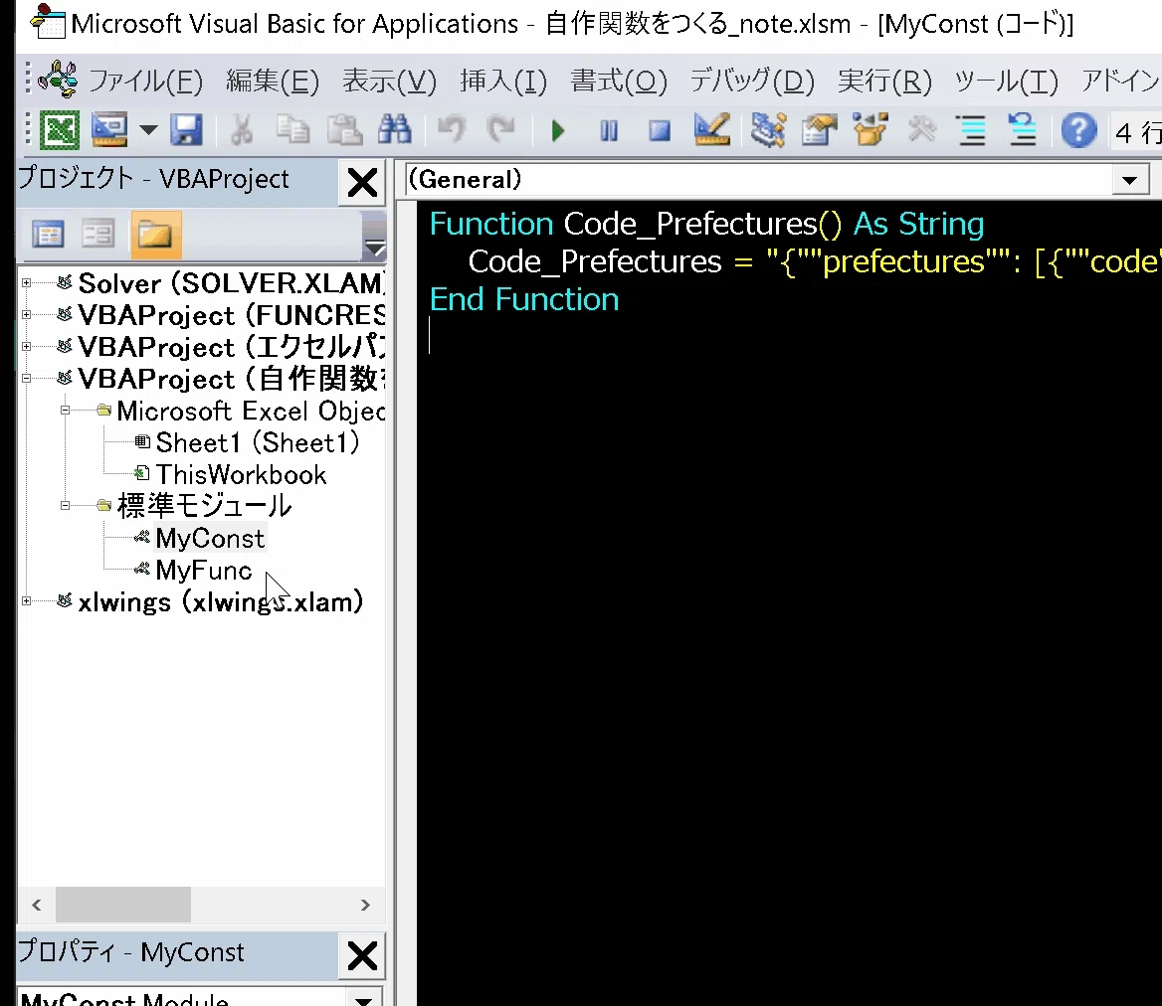Expand the Solver (SOLVER.XLAM) project node
Viewport: 1162px width, 1006px height.
tap(27, 282)
